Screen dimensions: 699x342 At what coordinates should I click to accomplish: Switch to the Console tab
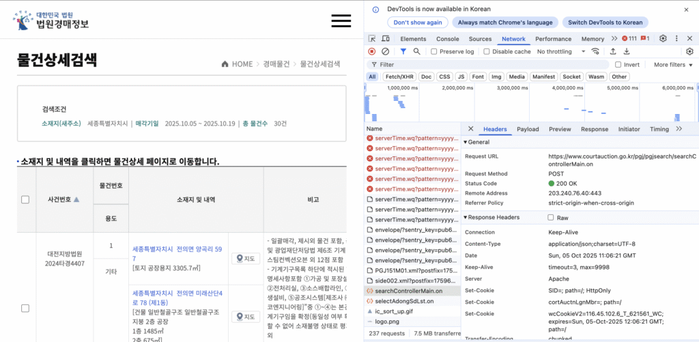[x=447, y=39]
